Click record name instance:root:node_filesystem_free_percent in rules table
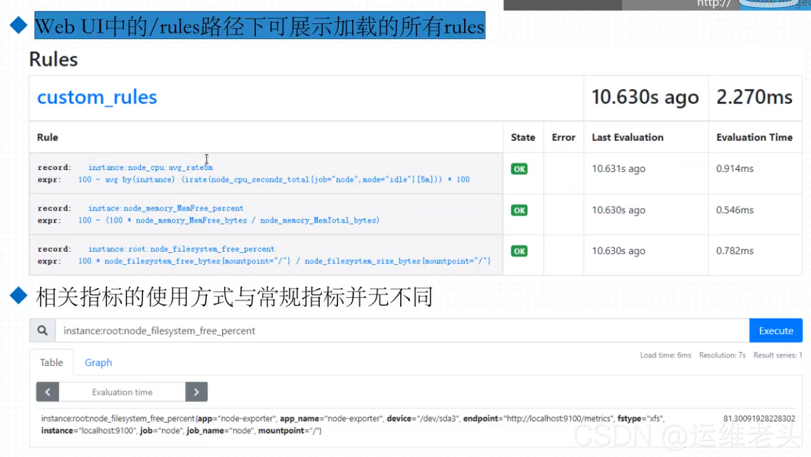 [x=181, y=249]
